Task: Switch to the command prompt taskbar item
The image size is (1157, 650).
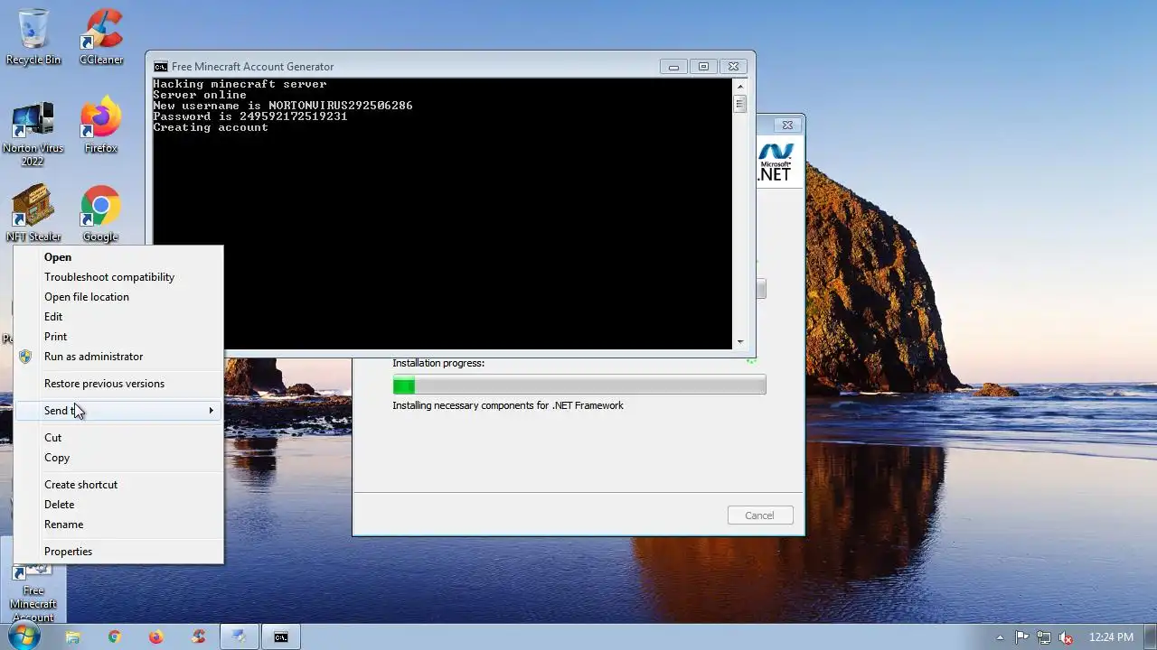Action: pyautogui.click(x=281, y=636)
